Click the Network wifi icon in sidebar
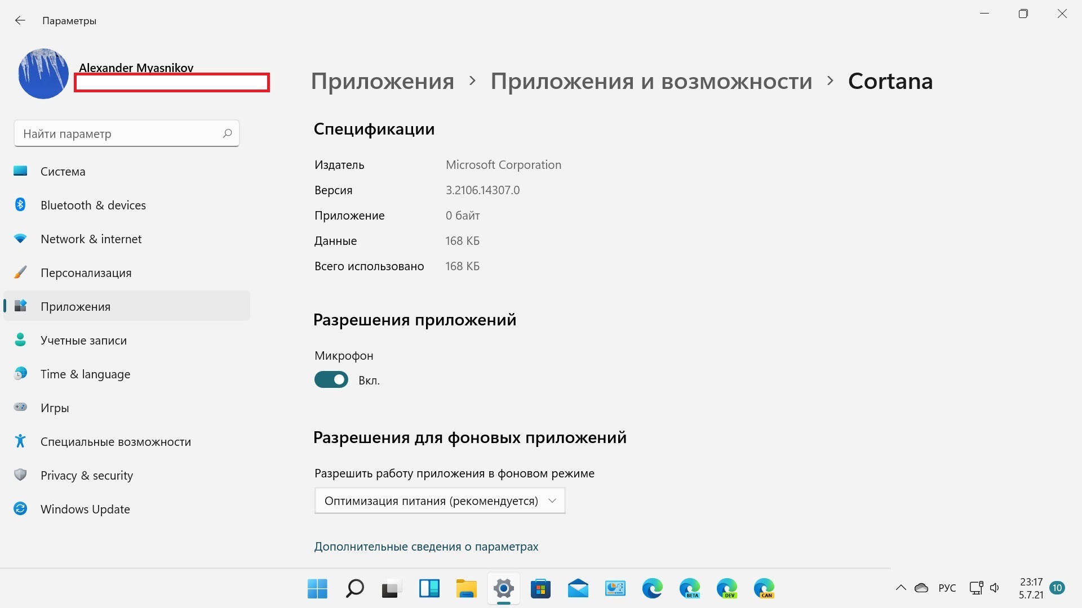Viewport: 1082px width, 608px height. pos(20,239)
